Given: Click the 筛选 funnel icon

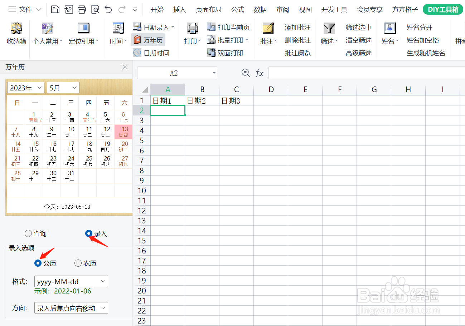Looking at the screenshot, I should (329, 28).
